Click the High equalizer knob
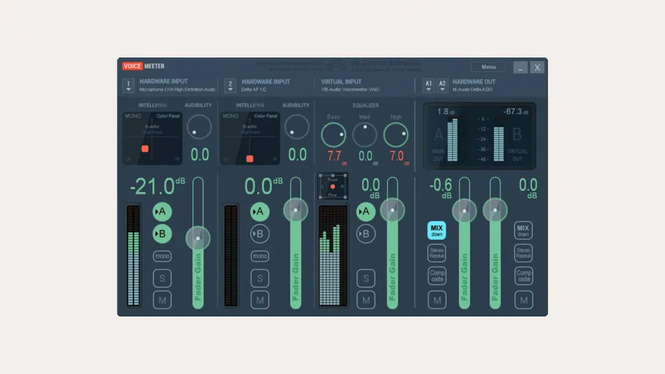This screenshot has width=665, height=374. [x=396, y=135]
